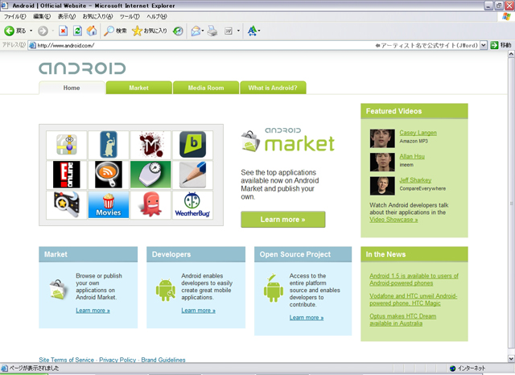Open the ファイル(F) menu
Image resolution: width=515 pixels, height=375 pixels.
(14, 16)
